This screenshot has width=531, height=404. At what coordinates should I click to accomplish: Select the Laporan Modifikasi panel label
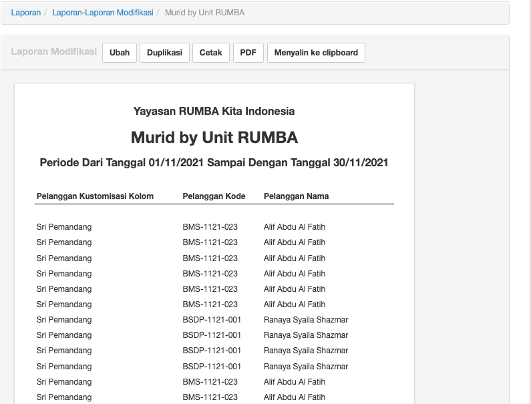pos(54,51)
